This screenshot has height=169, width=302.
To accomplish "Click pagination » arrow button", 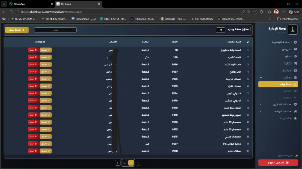I will click(138, 163).
